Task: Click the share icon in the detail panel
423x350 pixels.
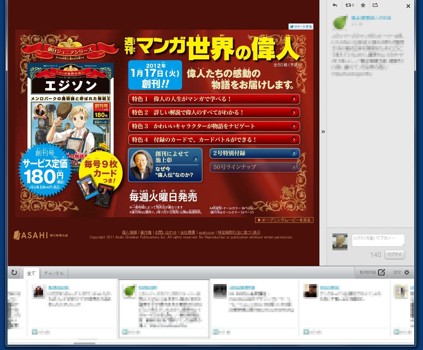Action: pyautogui.click(x=375, y=5)
